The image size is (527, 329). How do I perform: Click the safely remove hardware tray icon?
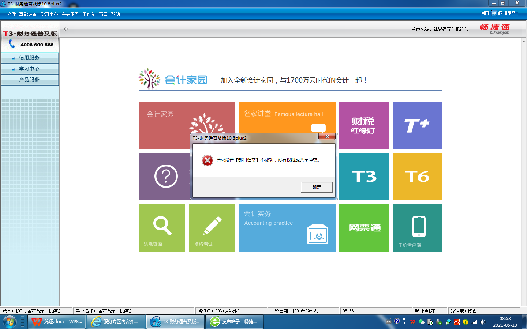click(x=439, y=322)
